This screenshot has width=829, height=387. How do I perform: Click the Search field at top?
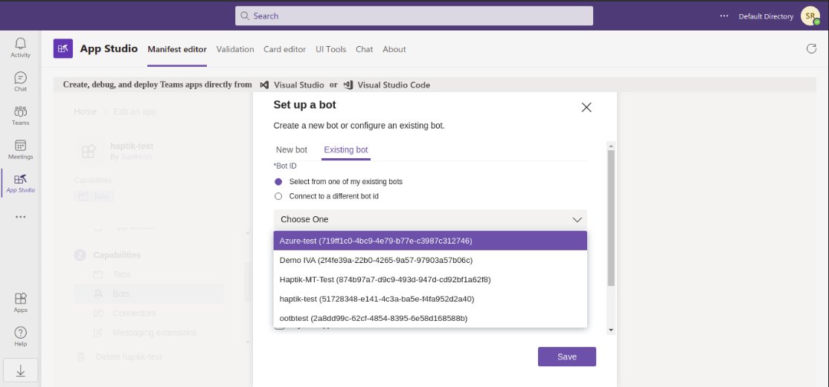pos(414,16)
